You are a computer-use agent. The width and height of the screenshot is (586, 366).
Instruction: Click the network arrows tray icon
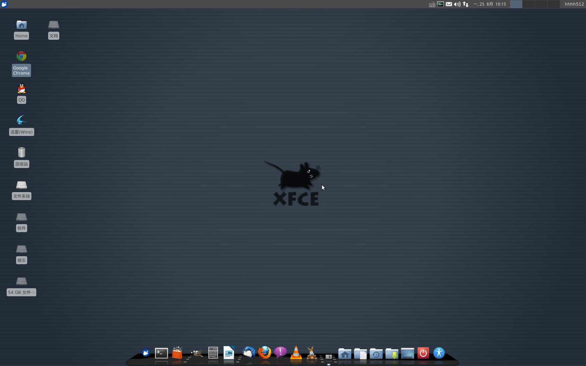[x=466, y=4]
